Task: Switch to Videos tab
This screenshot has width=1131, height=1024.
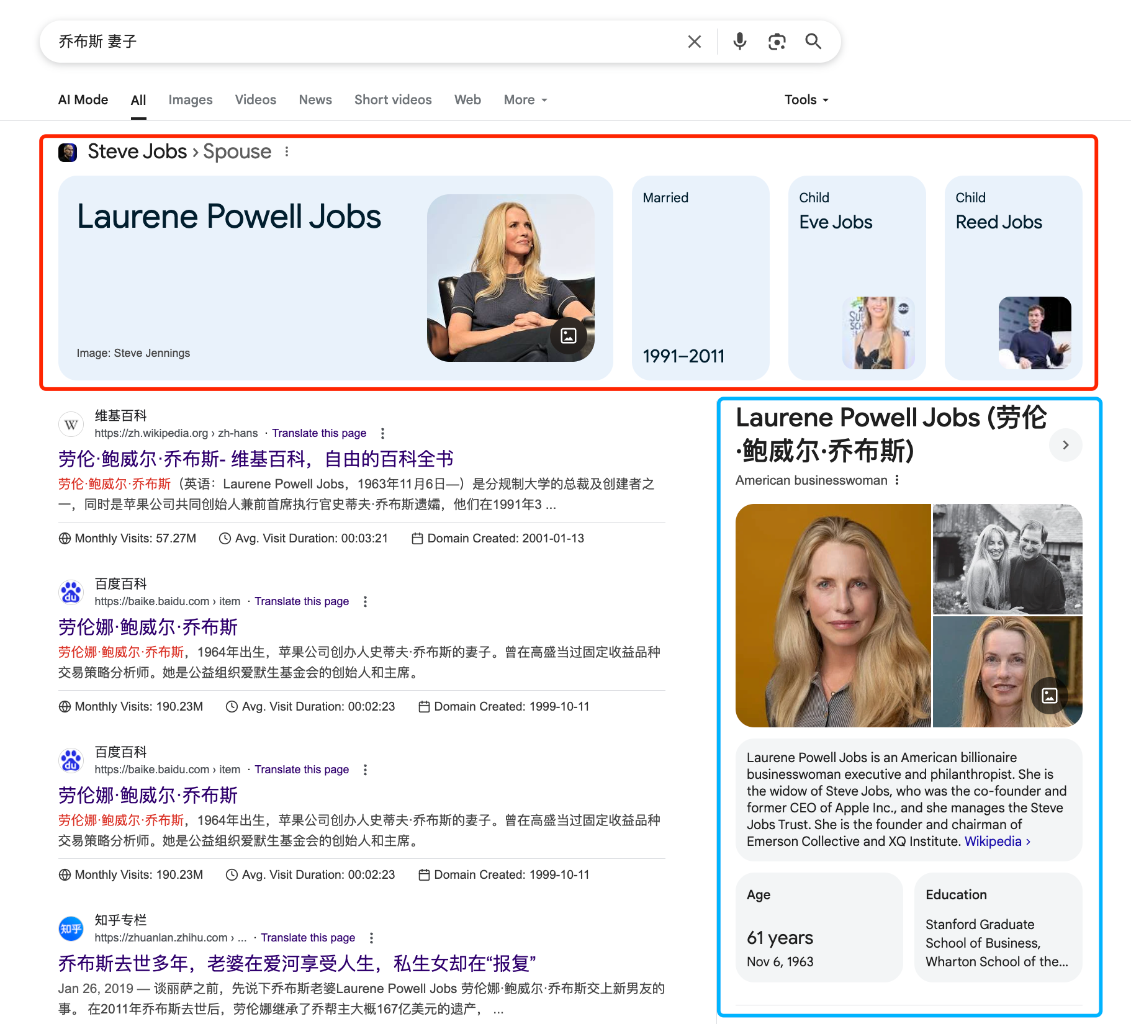Action: 256,100
